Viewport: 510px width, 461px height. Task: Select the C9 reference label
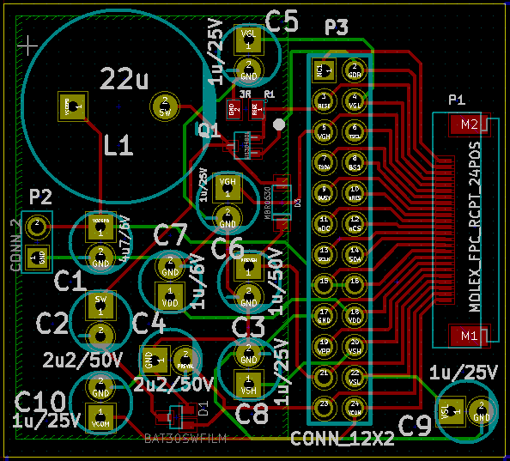415,426
